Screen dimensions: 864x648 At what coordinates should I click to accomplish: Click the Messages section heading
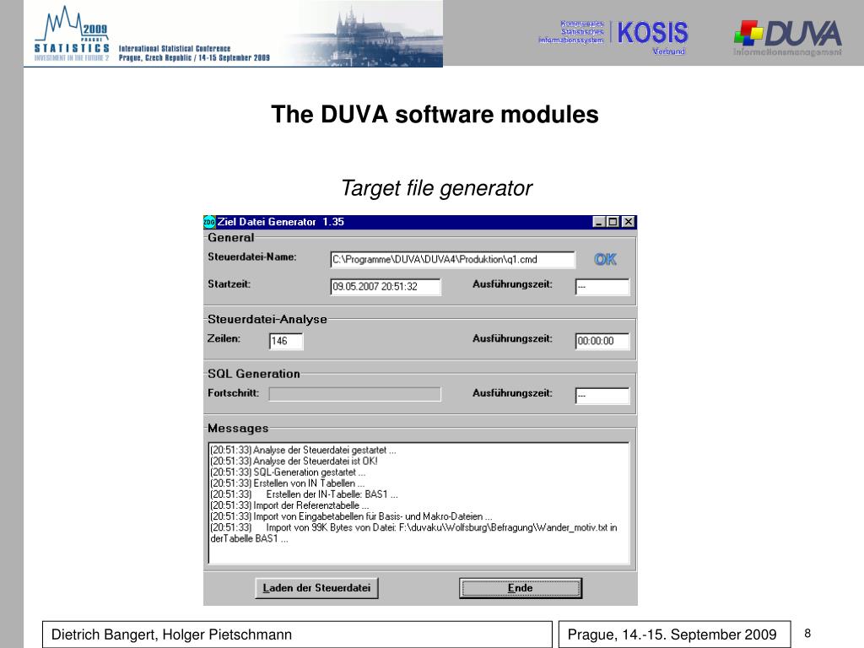click(238, 428)
